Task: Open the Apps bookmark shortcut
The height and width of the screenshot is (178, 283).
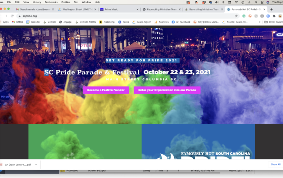Action: [x=4, y=22]
